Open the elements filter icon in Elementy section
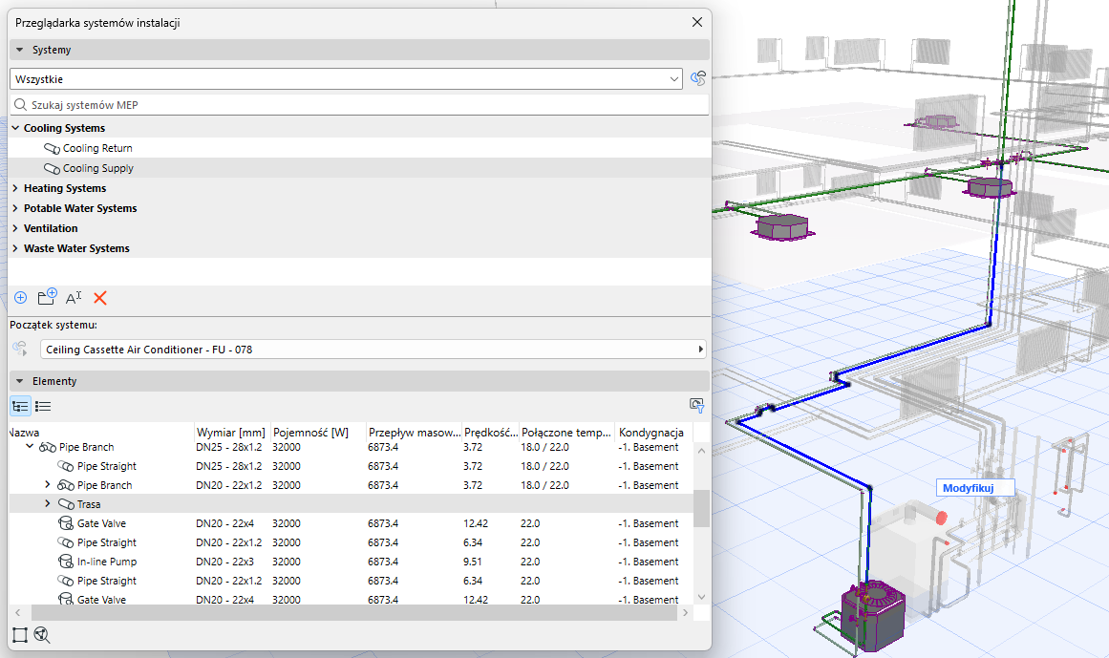The height and width of the screenshot is (658, 1109). [696, 405]
